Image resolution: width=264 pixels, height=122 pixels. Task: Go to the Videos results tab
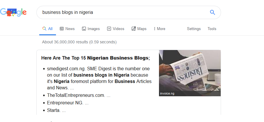point(118,29)
